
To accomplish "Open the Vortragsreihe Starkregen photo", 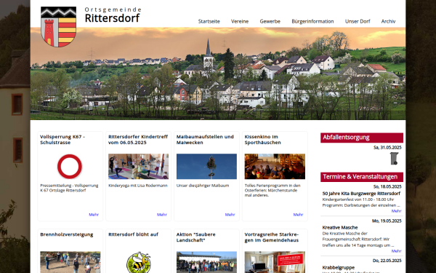I will (x=275, y=262).
